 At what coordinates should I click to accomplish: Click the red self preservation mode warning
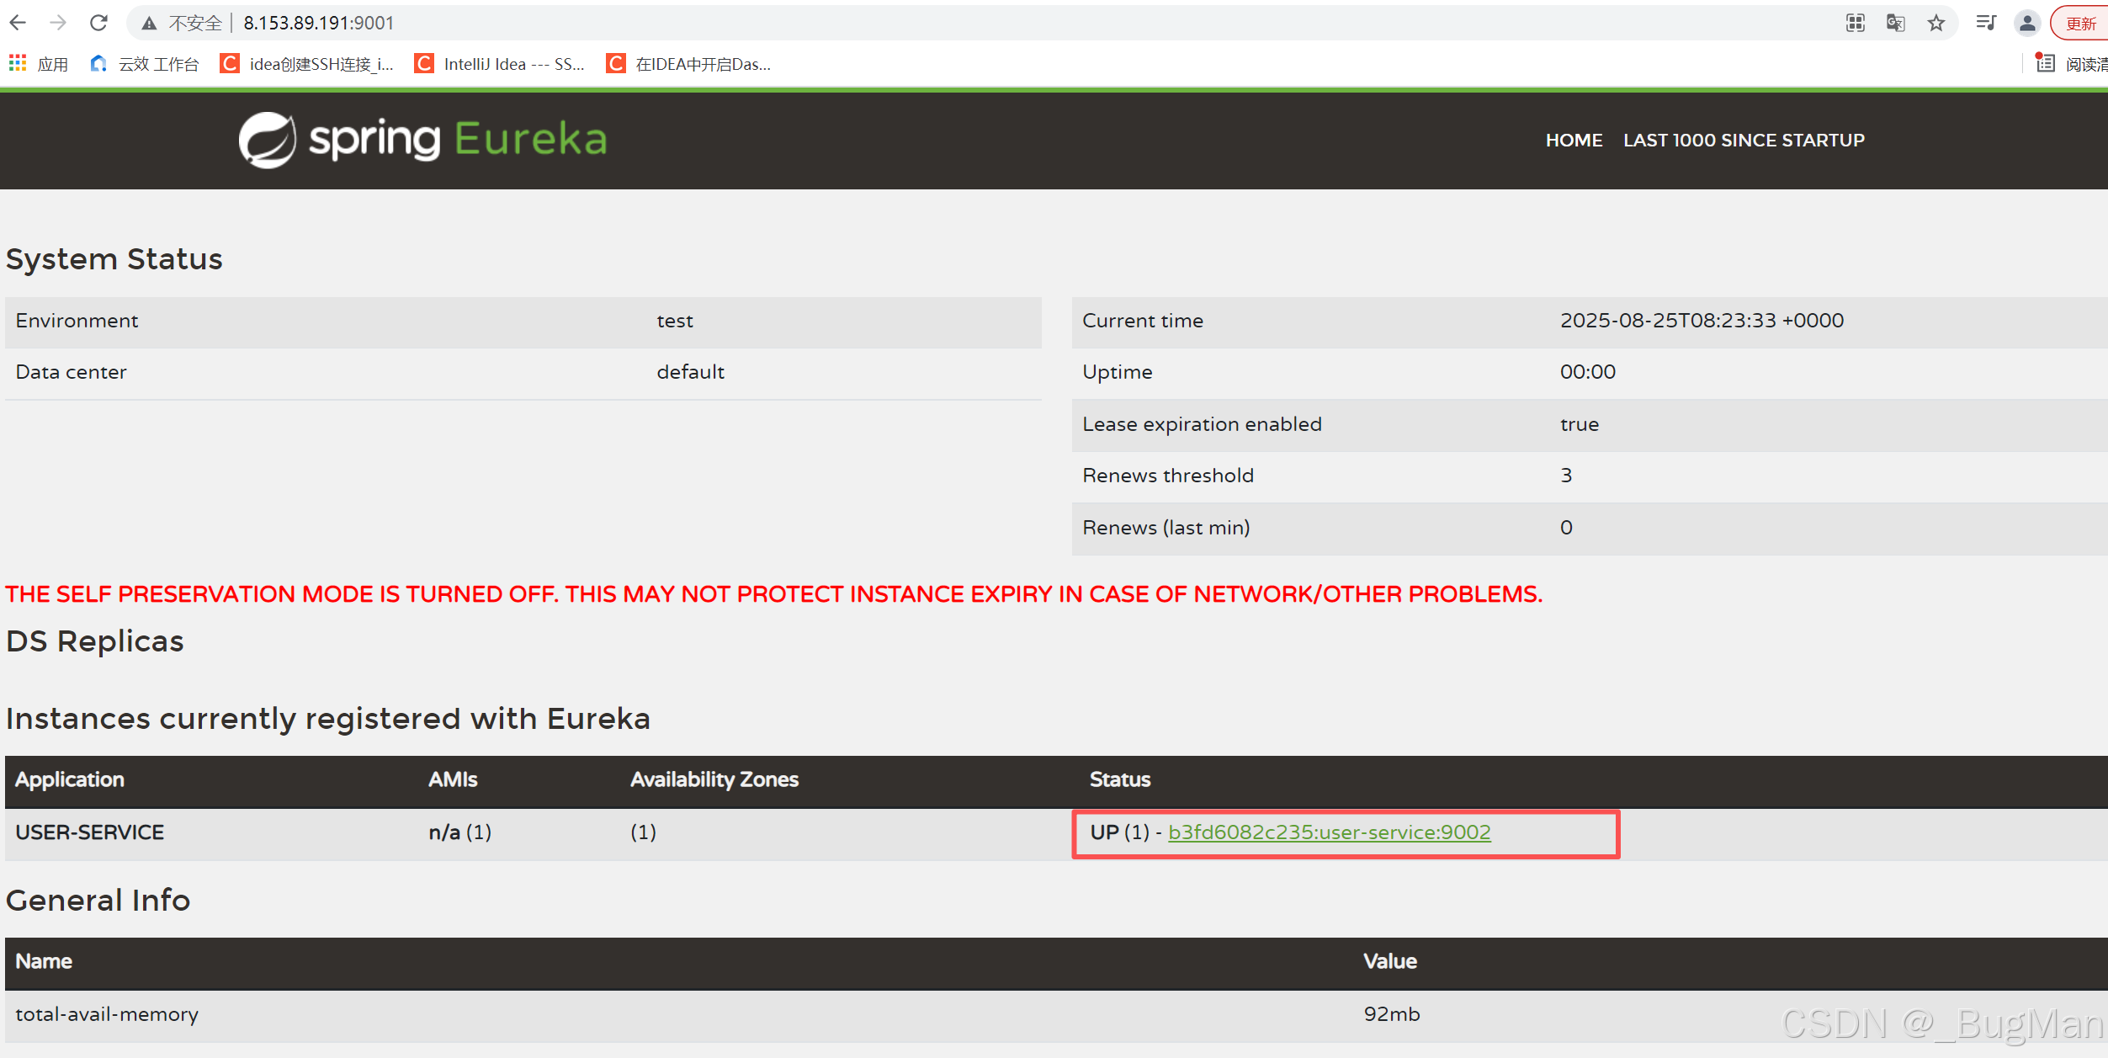tap(774, 594)
